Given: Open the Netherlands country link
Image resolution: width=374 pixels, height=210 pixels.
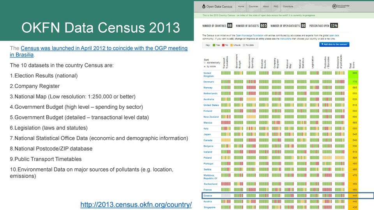Looking at the screenshot, I should tap(210, 93).
